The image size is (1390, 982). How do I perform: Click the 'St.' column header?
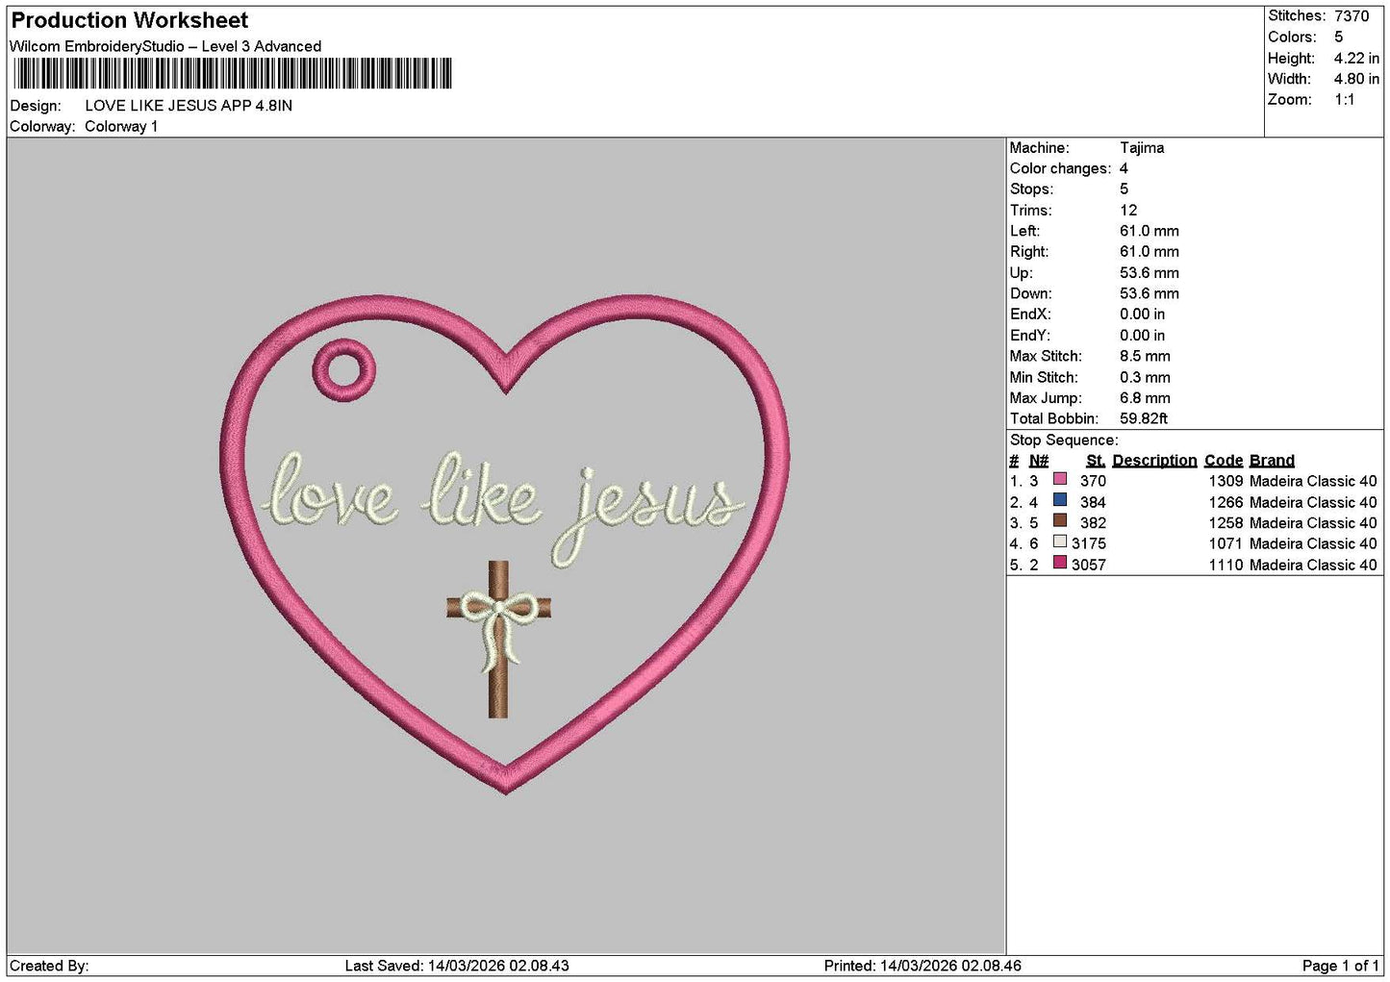(x=1096, y=461)
